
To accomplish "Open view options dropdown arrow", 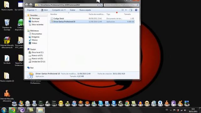I will click(x=126, y=10).
